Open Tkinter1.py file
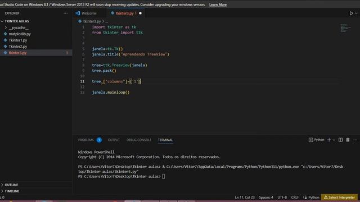 click(18, 40)
